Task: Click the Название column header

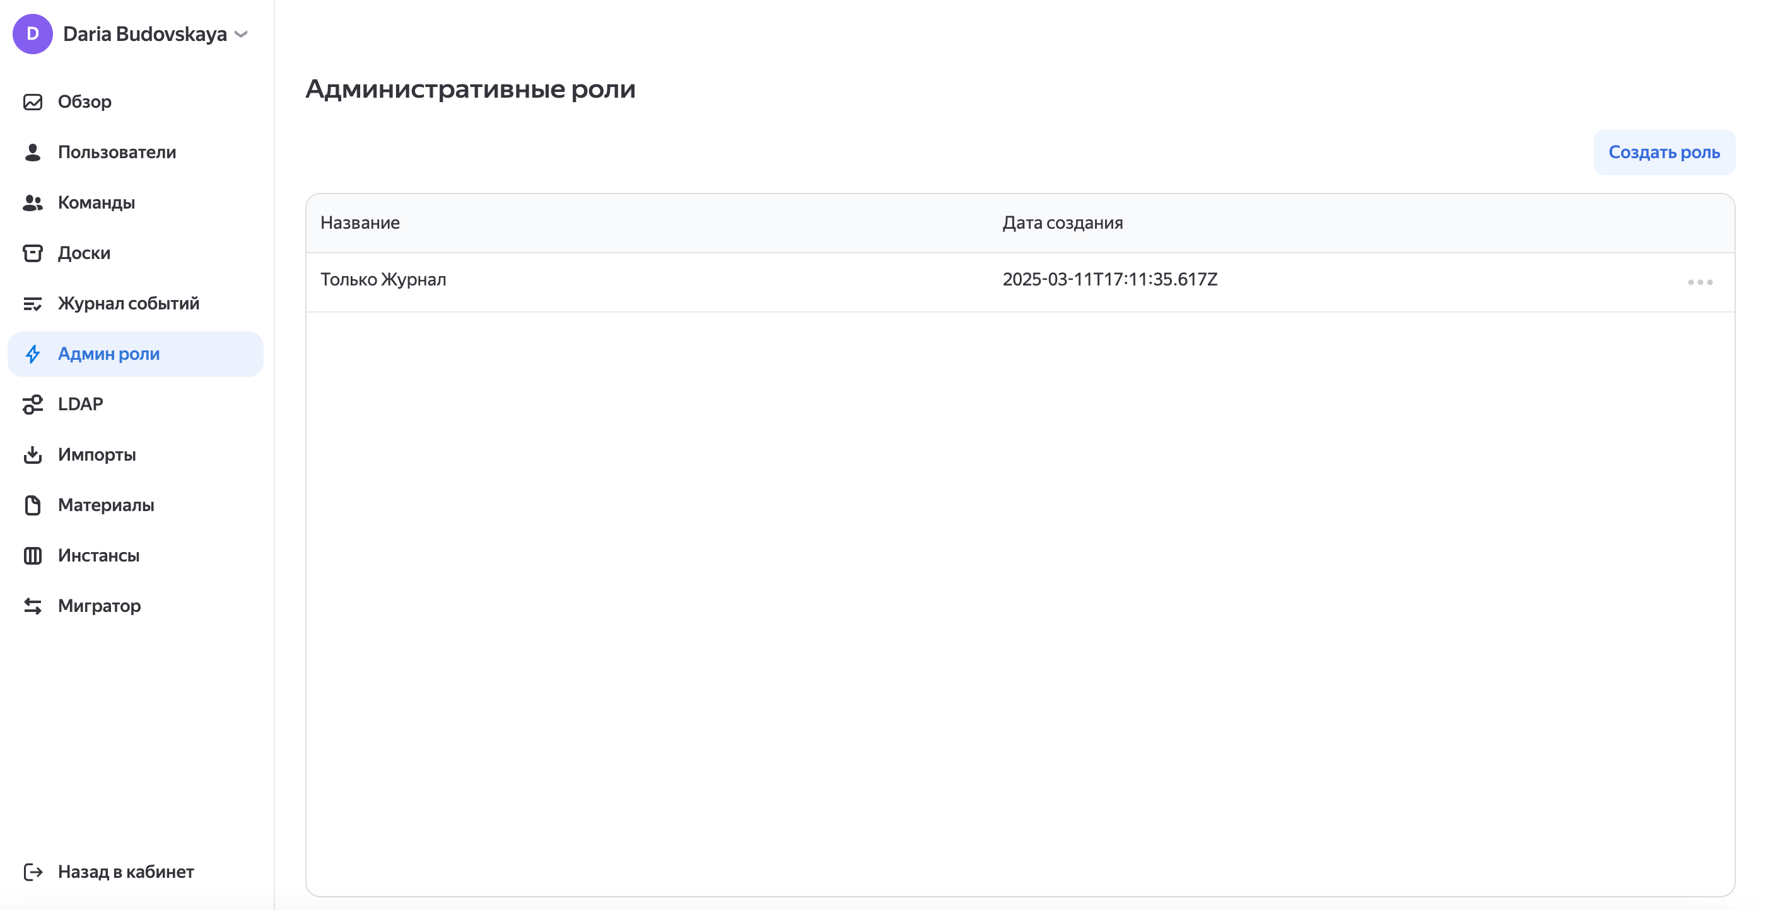Action: (360, 223)
